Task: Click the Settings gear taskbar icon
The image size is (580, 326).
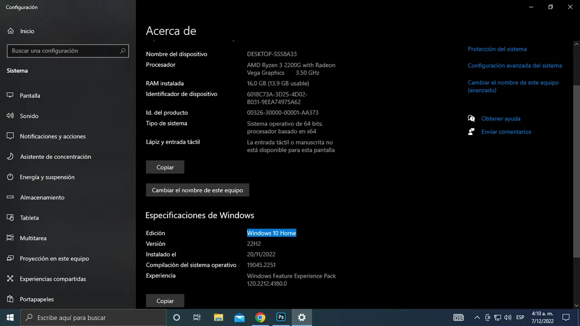Action: coord(302,317)
